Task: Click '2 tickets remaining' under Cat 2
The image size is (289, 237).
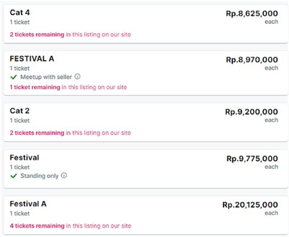Action: point(37,133)
